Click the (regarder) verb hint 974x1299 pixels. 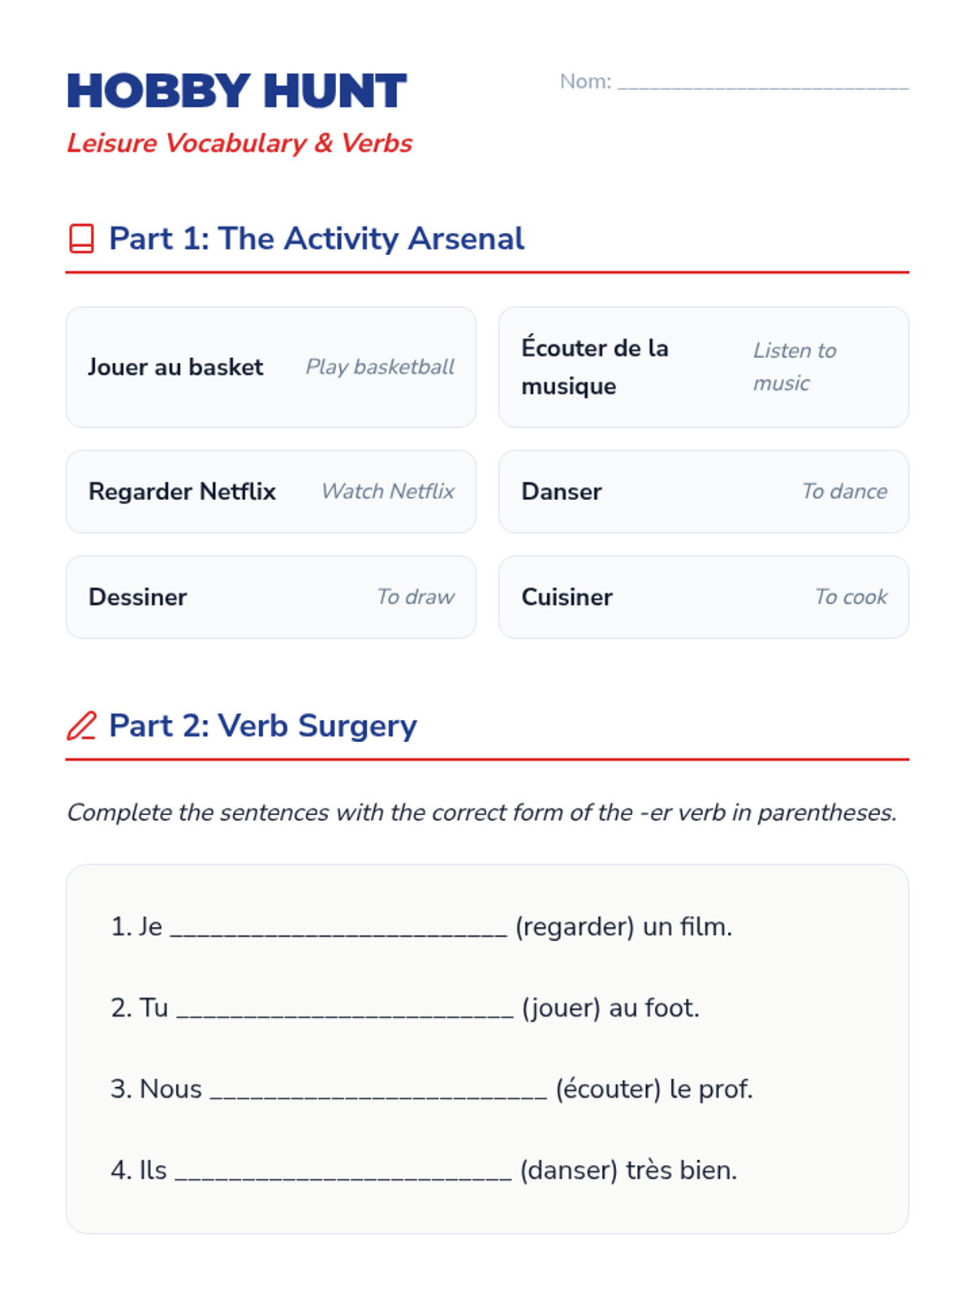pyautogui.click(x=575, y=926)
